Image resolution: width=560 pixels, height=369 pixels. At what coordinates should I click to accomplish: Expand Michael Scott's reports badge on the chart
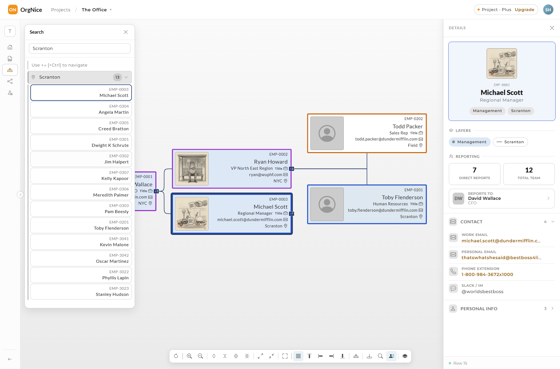point(292,214)
